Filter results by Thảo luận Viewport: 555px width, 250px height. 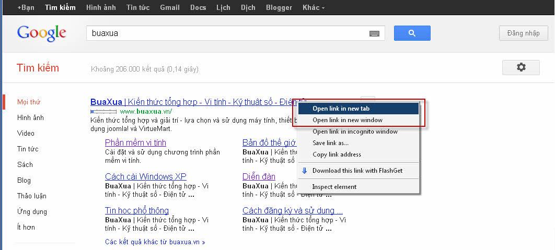(31, 196)
